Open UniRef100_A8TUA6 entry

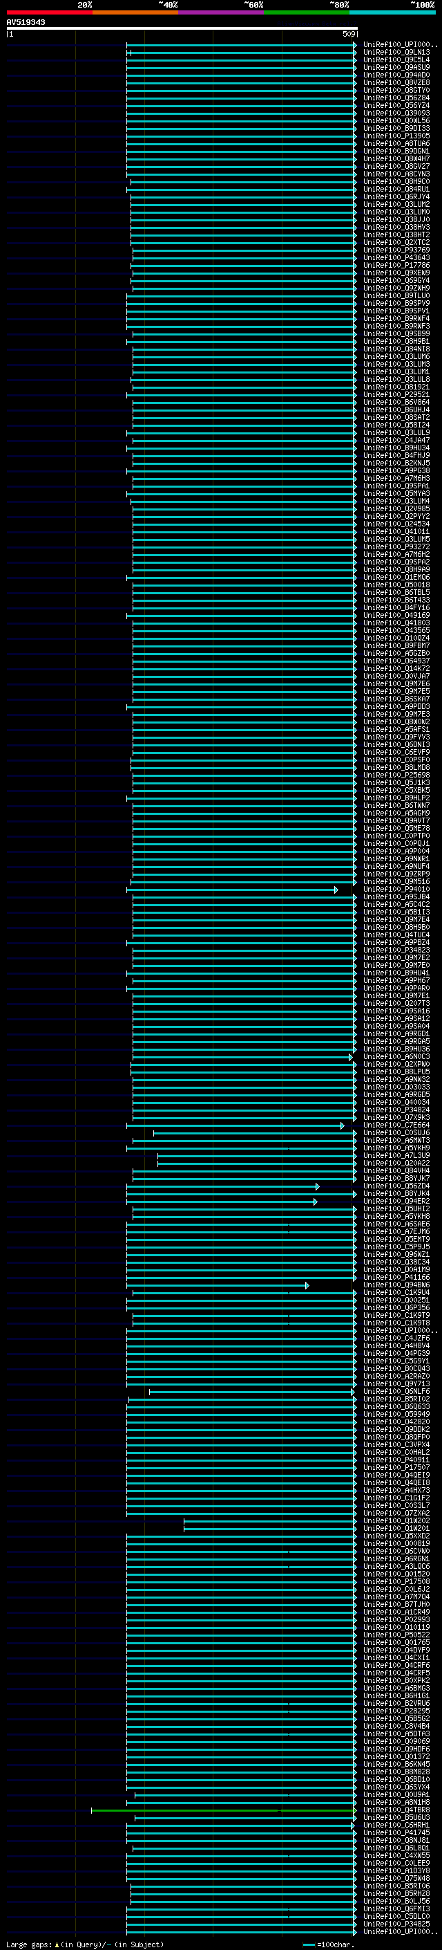click(396, 143)
